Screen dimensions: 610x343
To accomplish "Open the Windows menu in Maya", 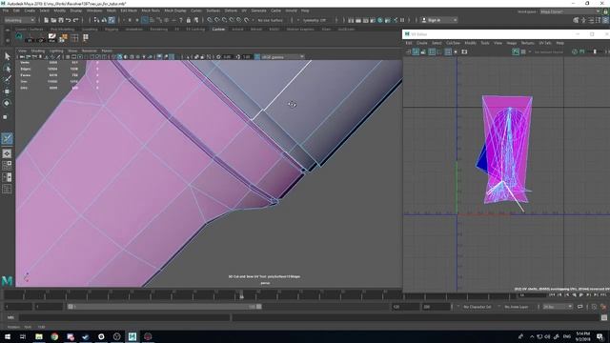I will (x=94, y=10).
